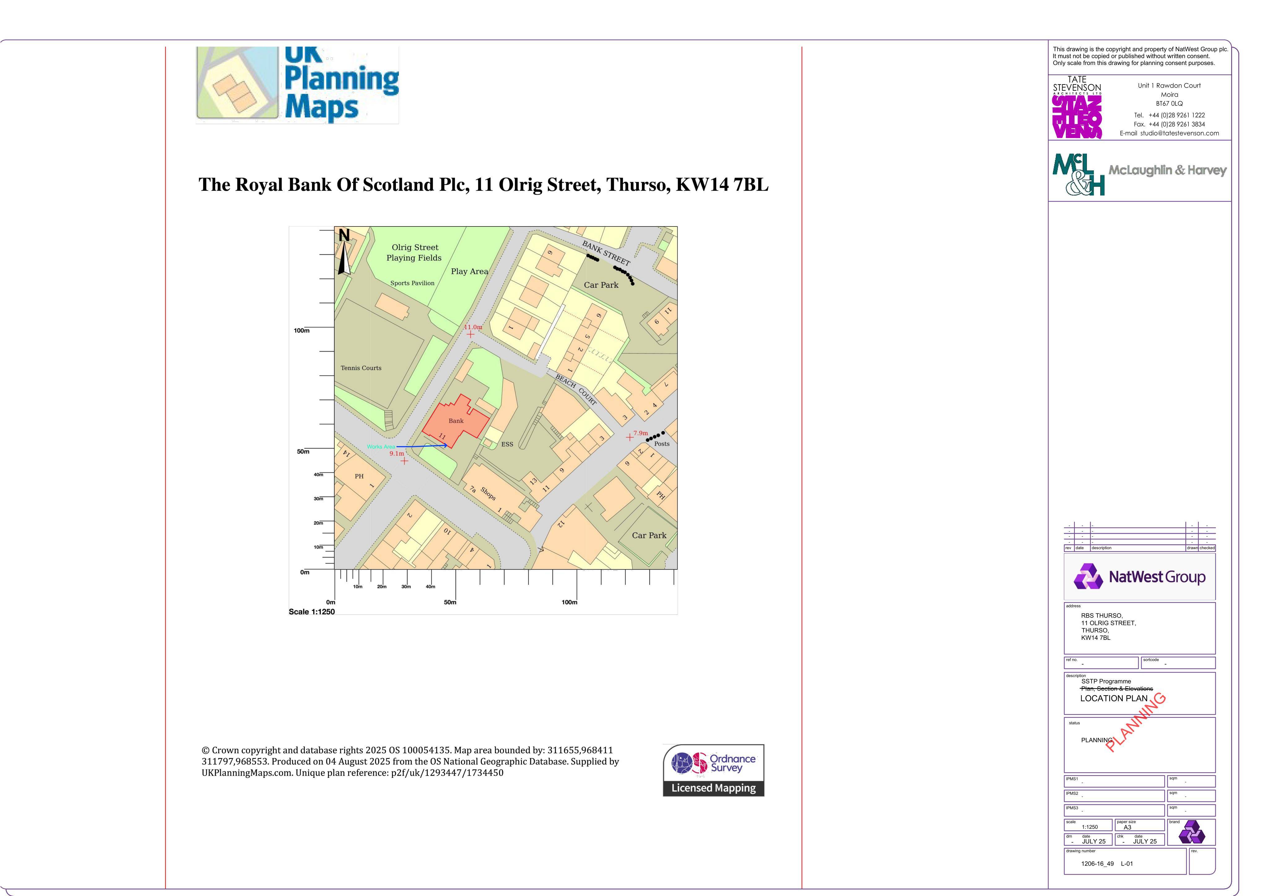Click the small NatWest brand symbol
The image size is (1268, 896).
click(x=1192, y=832)
